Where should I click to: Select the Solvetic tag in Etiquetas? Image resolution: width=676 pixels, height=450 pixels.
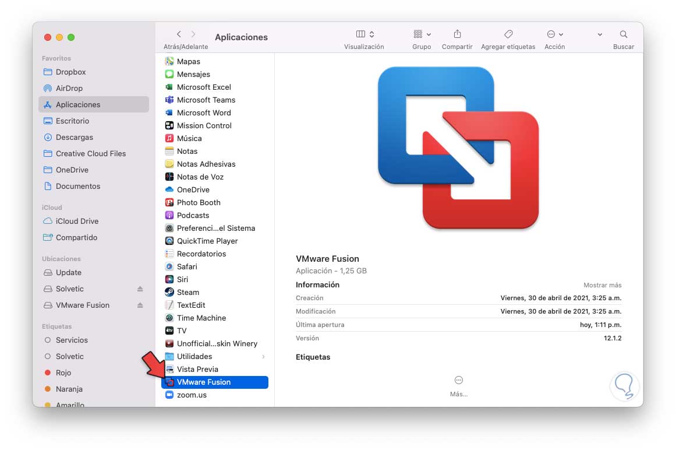(94, 357)
